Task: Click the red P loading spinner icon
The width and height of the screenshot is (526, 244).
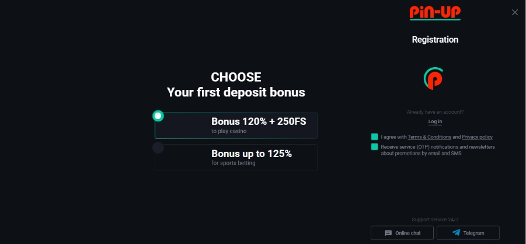Action: [434, 79]
